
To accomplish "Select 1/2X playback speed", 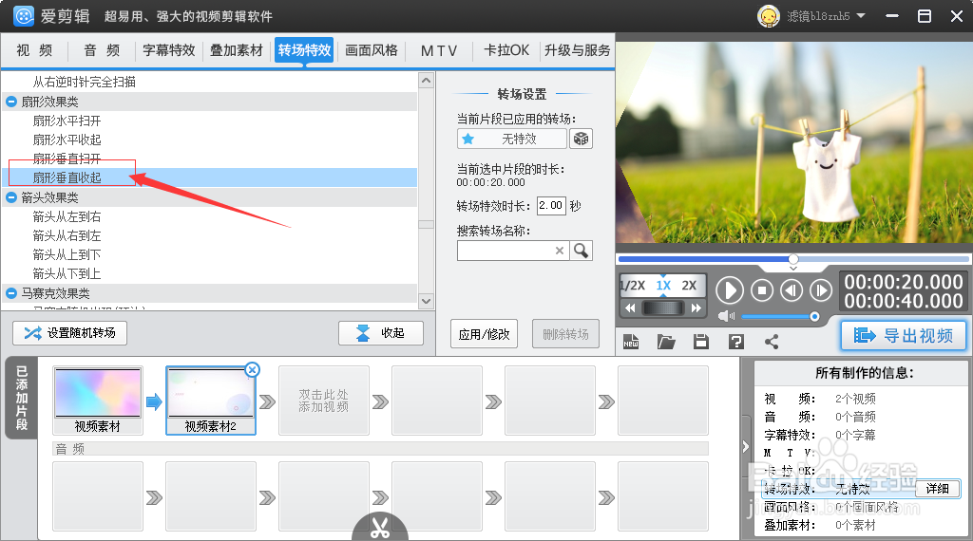I will click(632, 286).
